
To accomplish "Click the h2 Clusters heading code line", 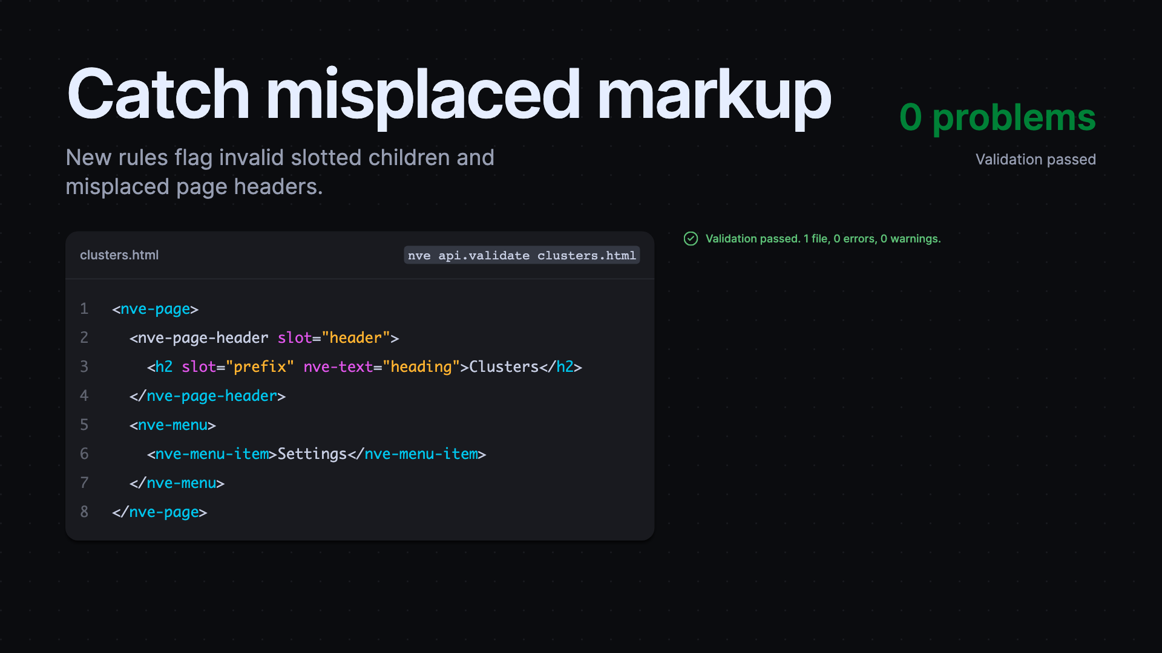I will tap(364, 367).
